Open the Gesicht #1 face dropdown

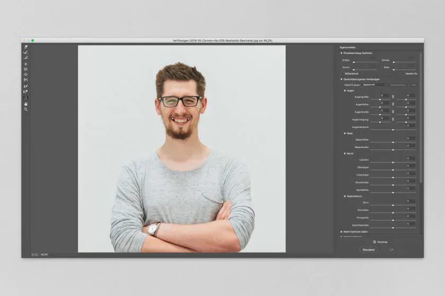coord(375,85)
